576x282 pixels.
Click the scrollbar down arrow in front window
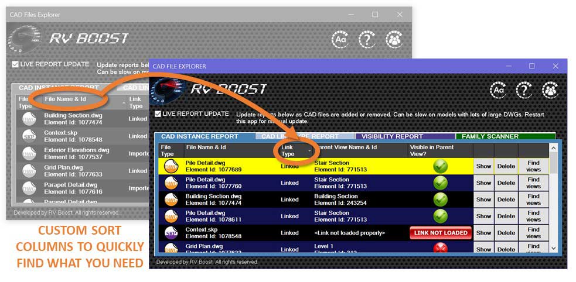click(554, 248)
